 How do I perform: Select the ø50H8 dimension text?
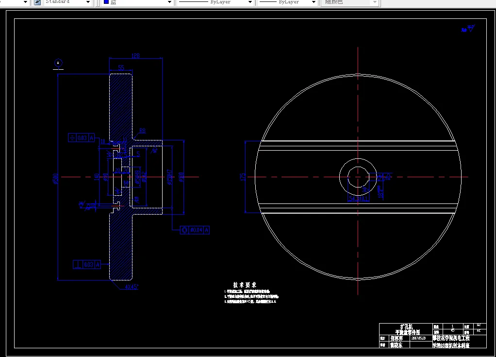(x=137, y=177)
